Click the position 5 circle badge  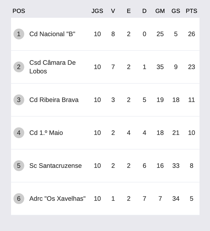pyautogui.click(x=19, y=166)
